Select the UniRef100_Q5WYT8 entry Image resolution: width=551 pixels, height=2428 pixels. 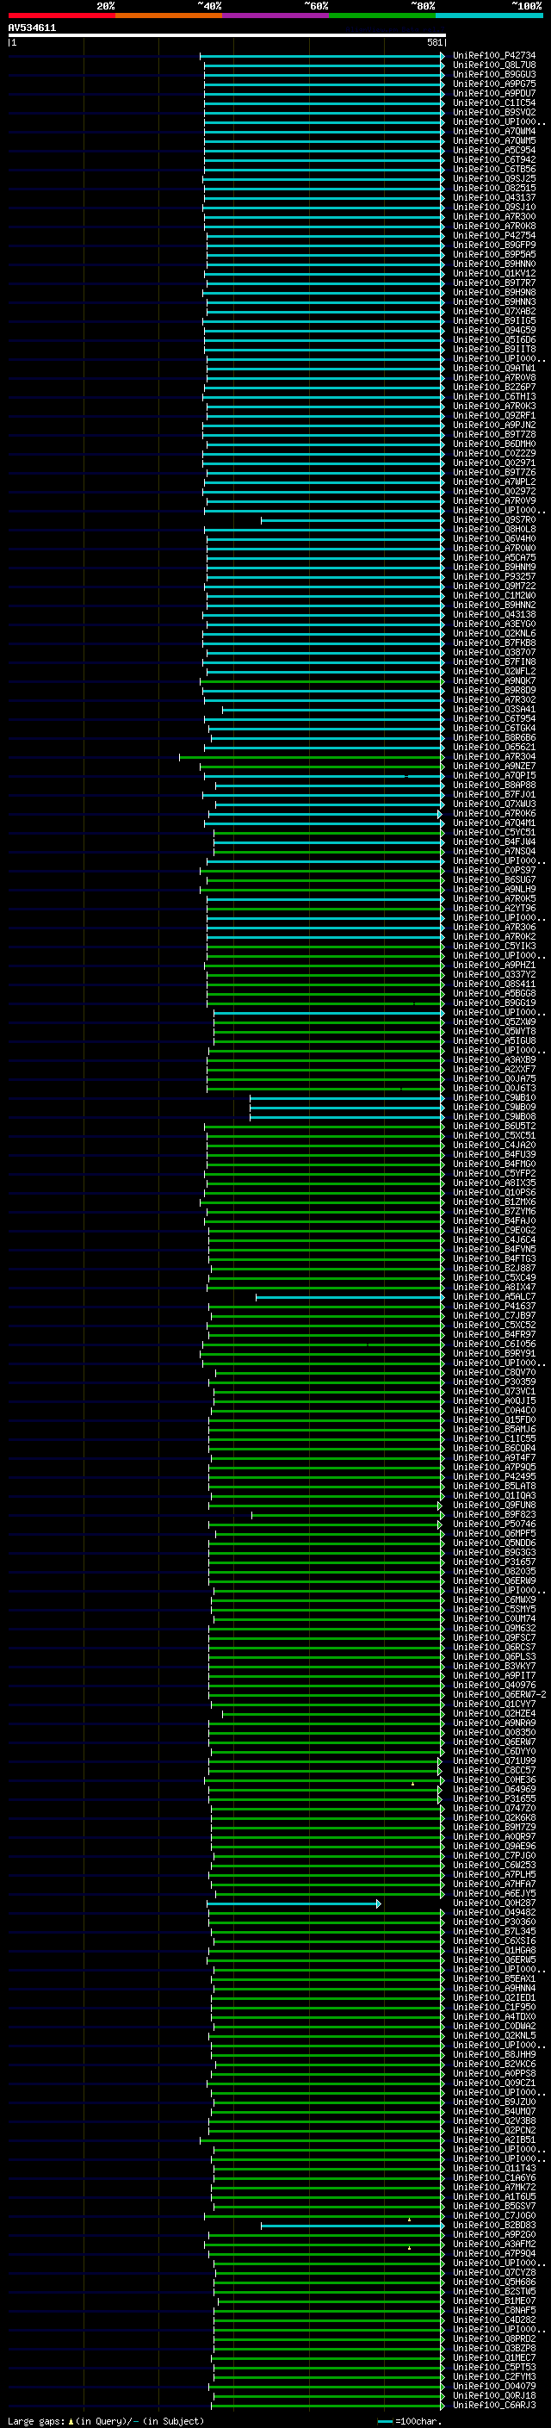coord(493,1032)
